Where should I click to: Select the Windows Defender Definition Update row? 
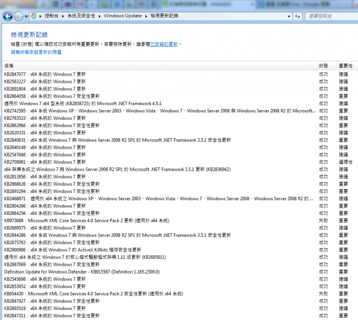pos(179,272)
